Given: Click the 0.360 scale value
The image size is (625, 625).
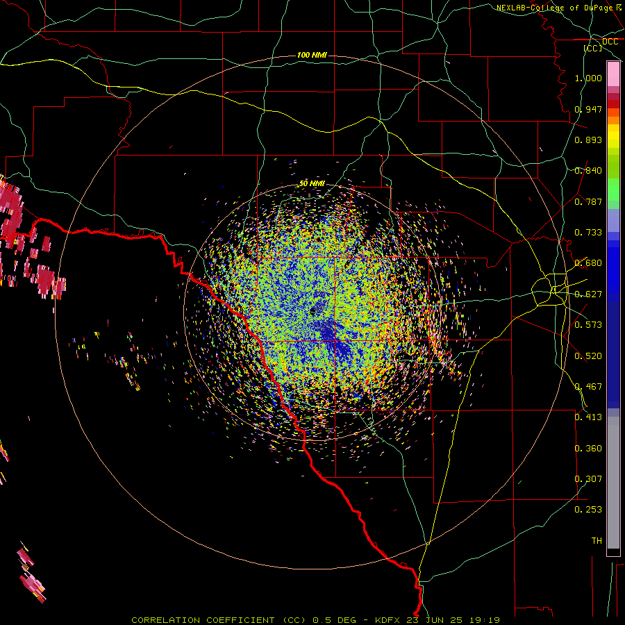Looking at the screenshot, I should click(x=588, y=449).
